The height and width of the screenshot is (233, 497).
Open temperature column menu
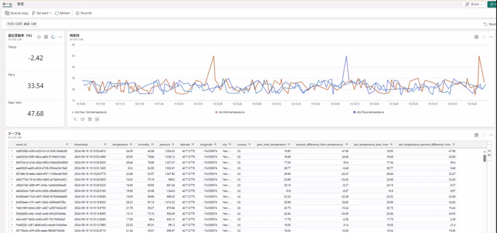point(132,144)
